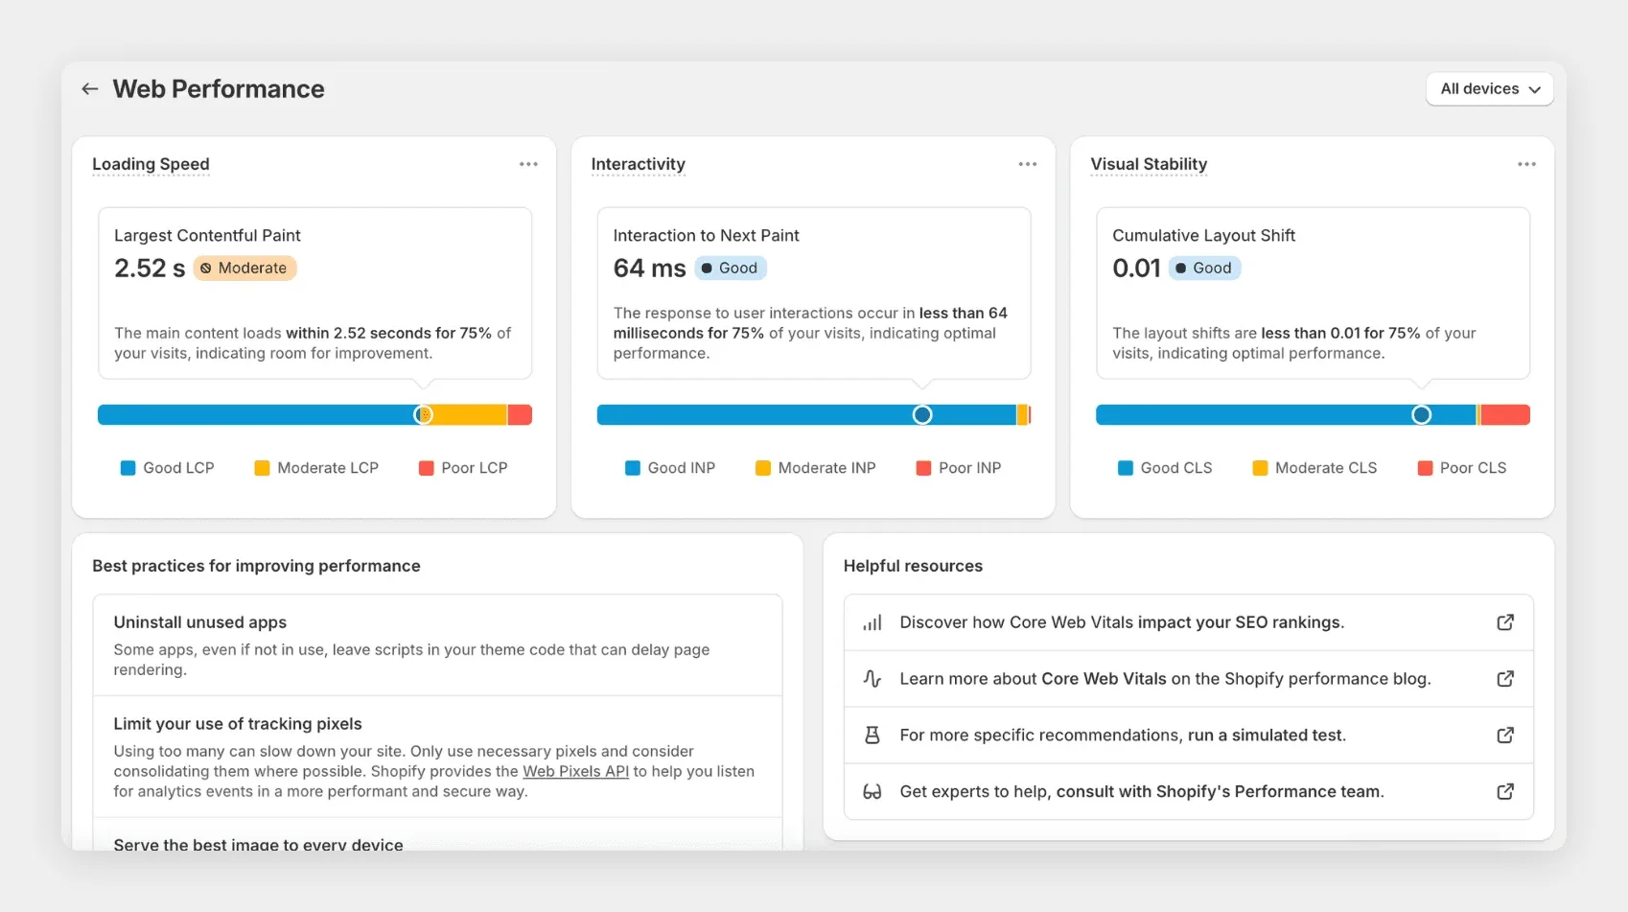Click the Moderate LCP yellow legend swatch

(x=262, y=468)
